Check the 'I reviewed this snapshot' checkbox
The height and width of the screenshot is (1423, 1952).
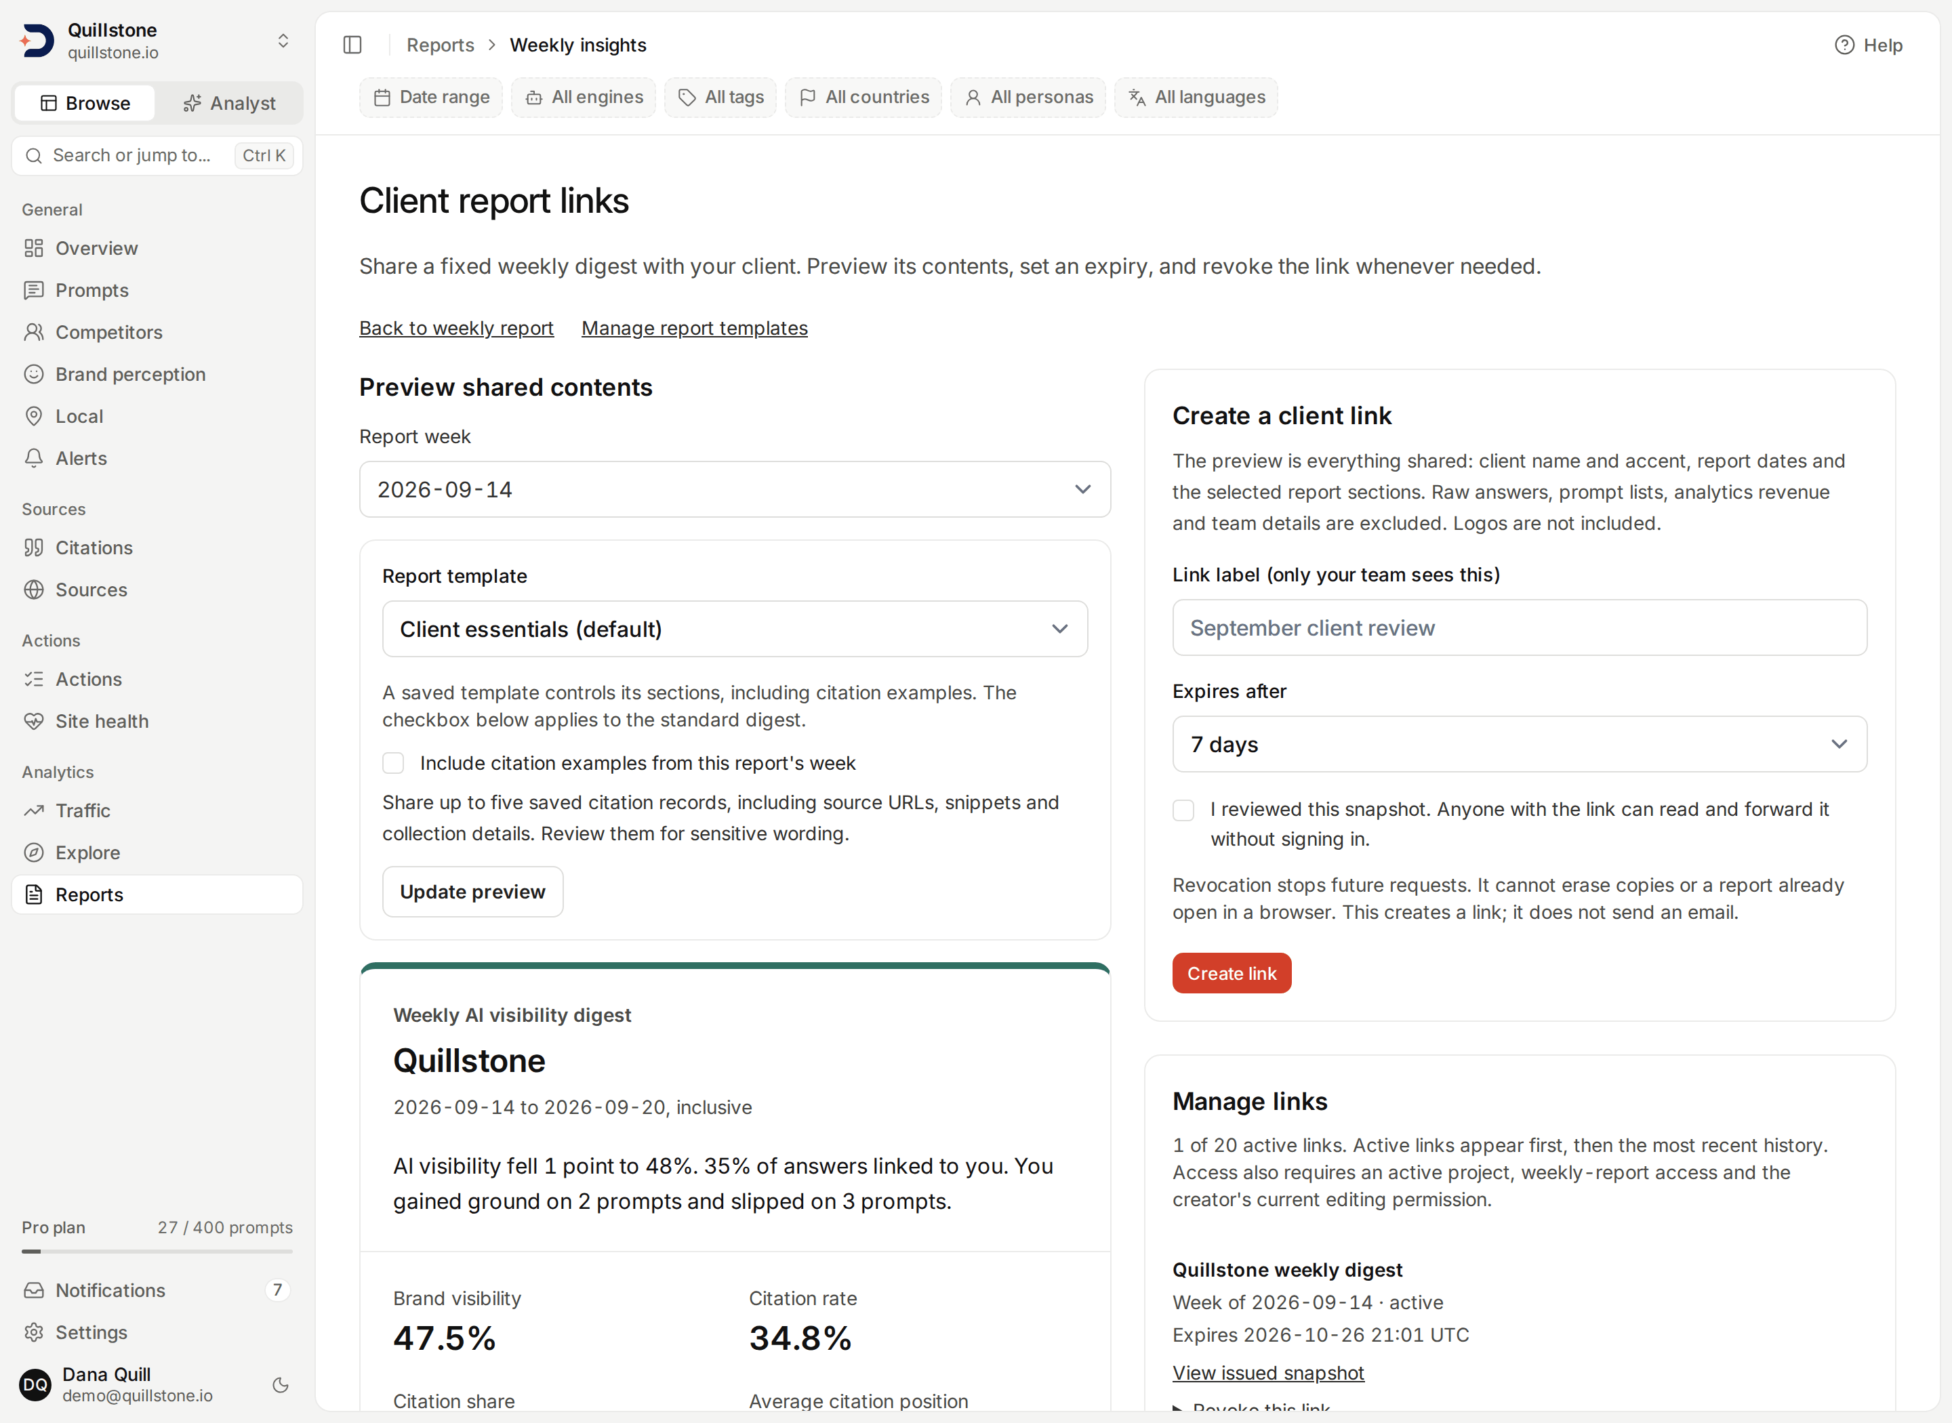[x=1183, y=810]
